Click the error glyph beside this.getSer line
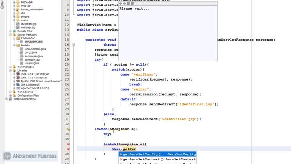Viewport: 291px width, 164px height. [68, 149]
